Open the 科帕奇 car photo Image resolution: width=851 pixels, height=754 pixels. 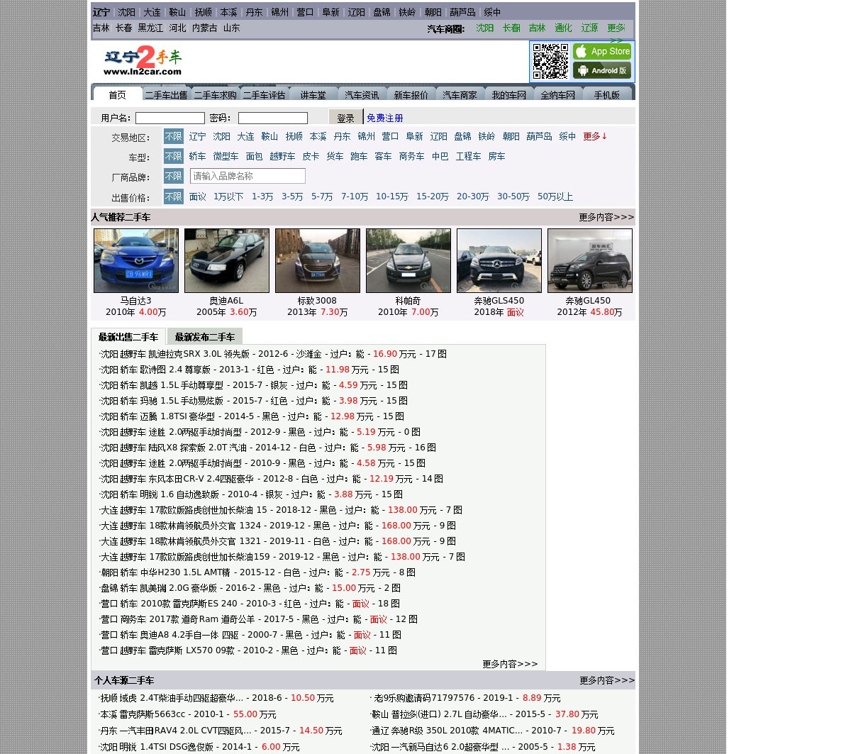408,260
